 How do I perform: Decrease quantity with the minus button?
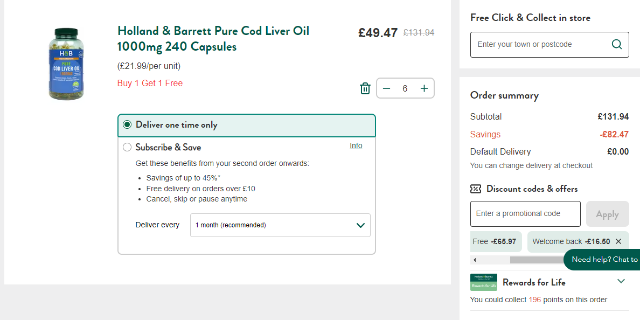pos(386,88)
